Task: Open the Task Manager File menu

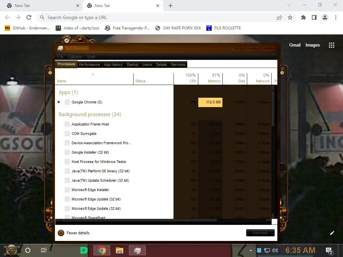Action: (x=60, y=57)
